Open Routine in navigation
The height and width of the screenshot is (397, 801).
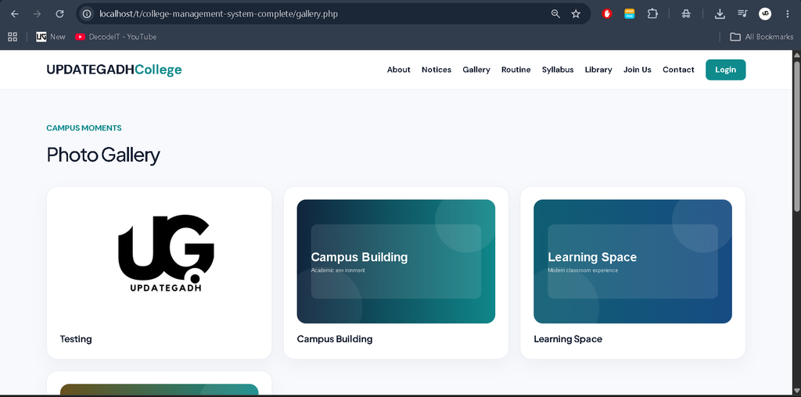pos(516,70)
